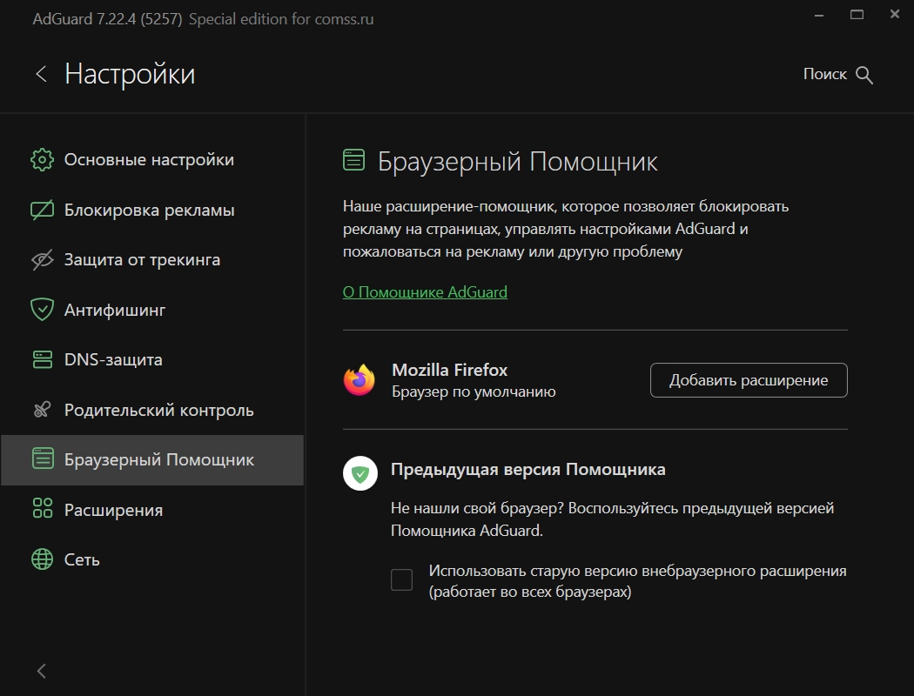Screen dimensions: 914x696
Task: Click the search magnifier icon
Action: (x=864, y=75)
